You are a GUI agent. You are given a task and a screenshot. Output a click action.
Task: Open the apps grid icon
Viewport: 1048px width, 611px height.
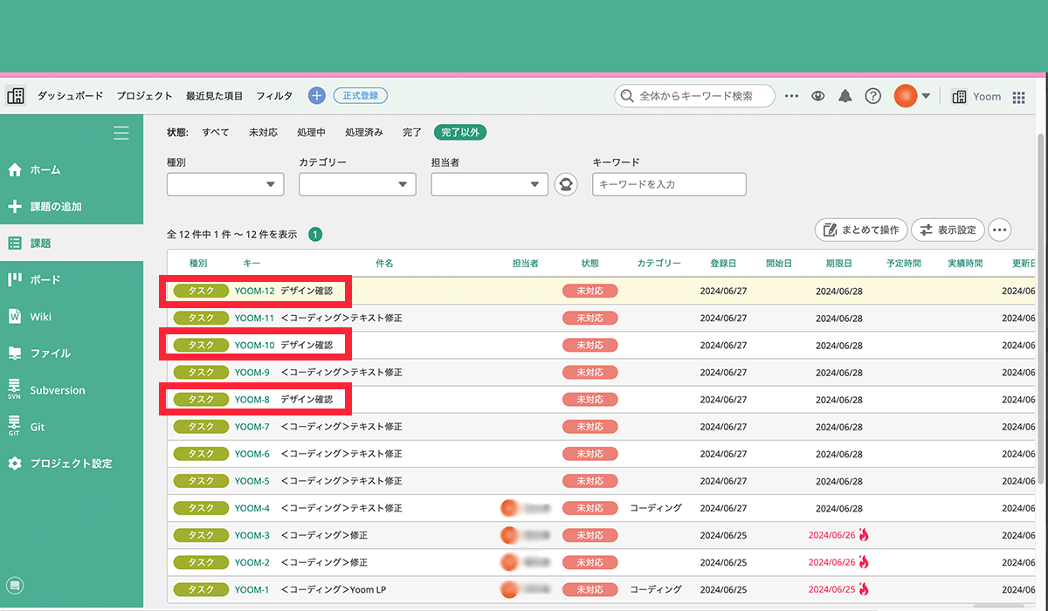click(1018, 97)
